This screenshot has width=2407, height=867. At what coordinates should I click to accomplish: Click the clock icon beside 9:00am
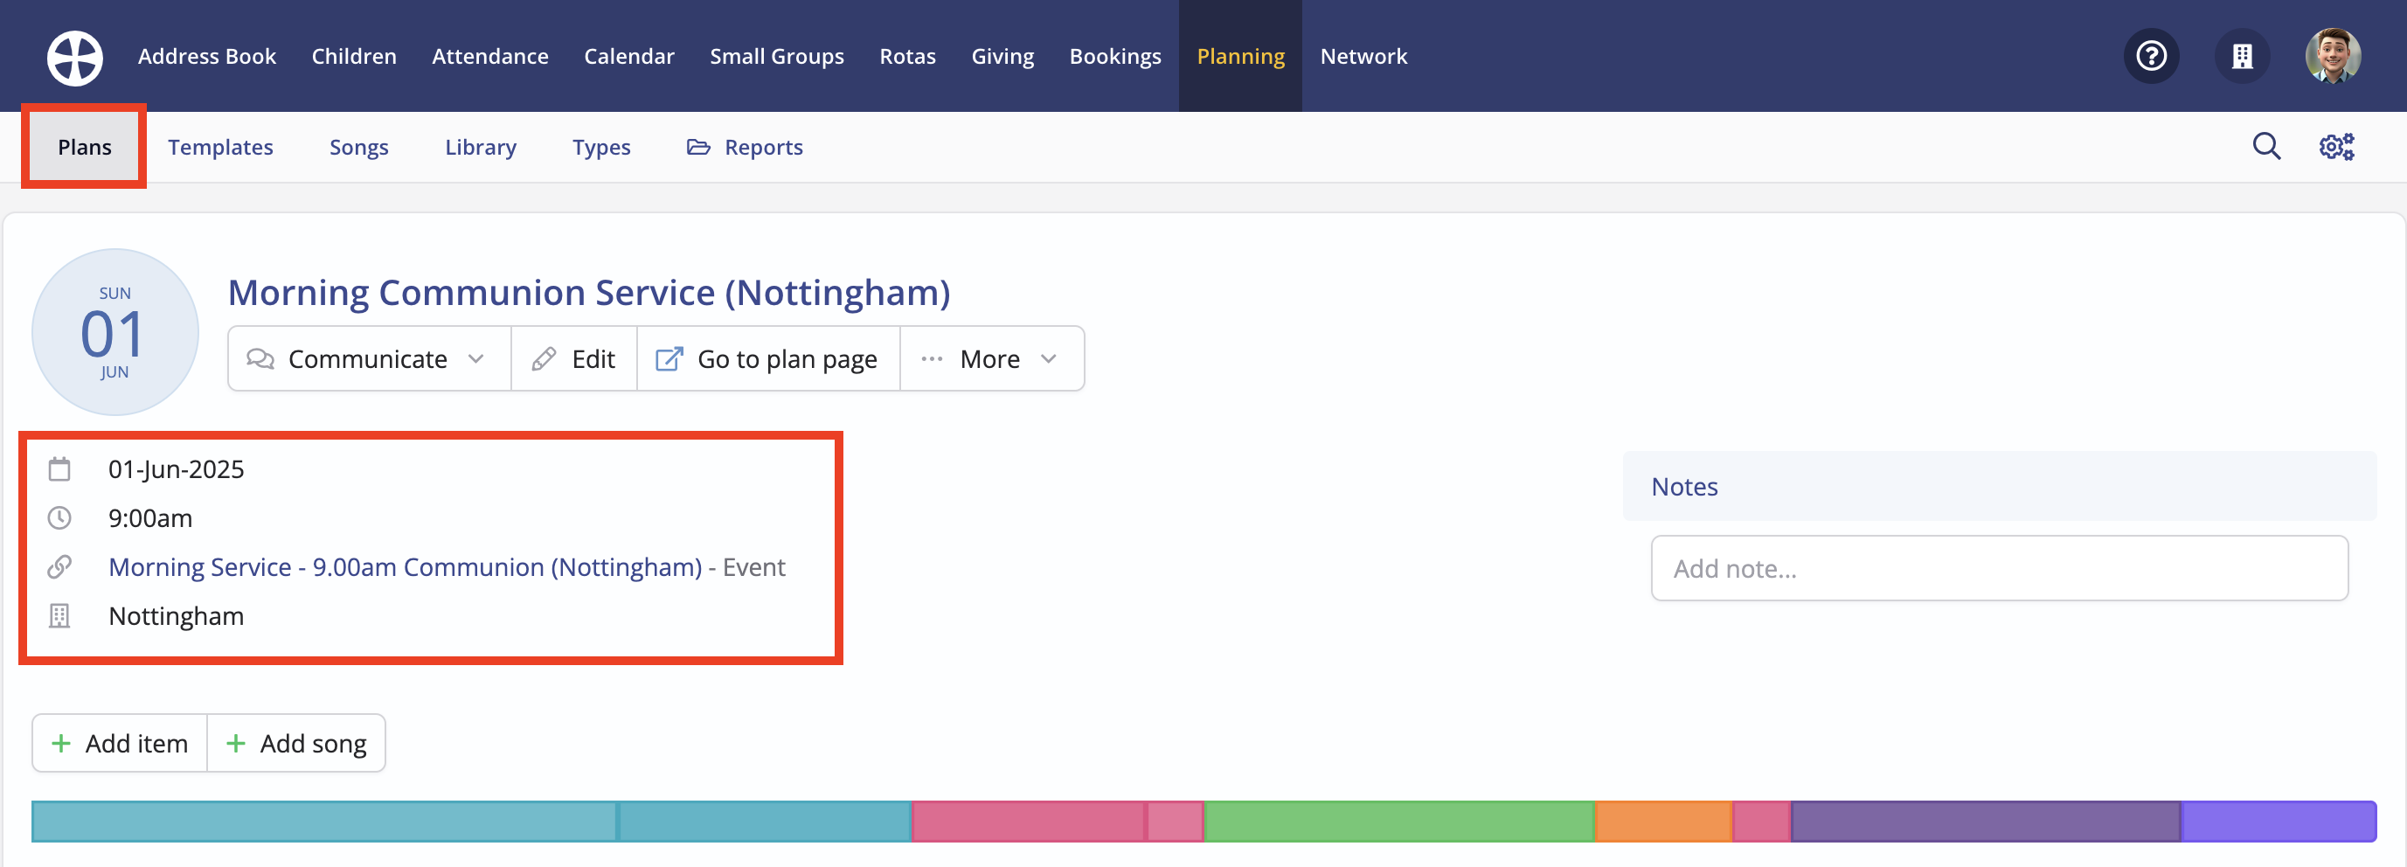[x=59, y=517]
